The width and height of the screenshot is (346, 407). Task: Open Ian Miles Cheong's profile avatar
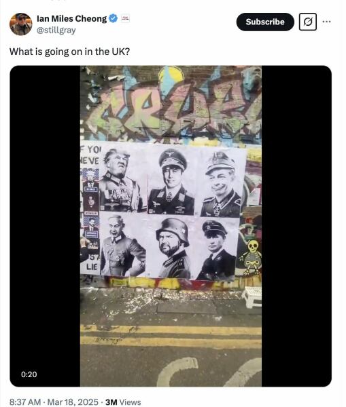point(21,24)
